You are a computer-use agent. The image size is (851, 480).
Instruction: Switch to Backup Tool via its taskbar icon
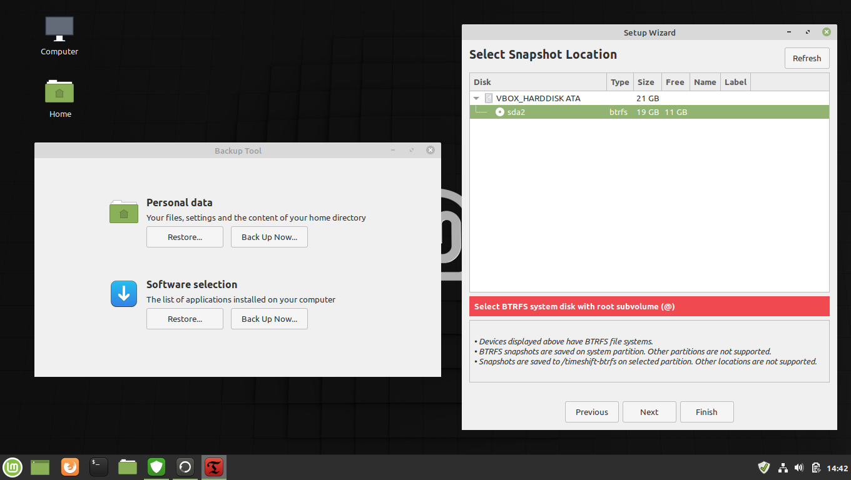tap(185, 467)
